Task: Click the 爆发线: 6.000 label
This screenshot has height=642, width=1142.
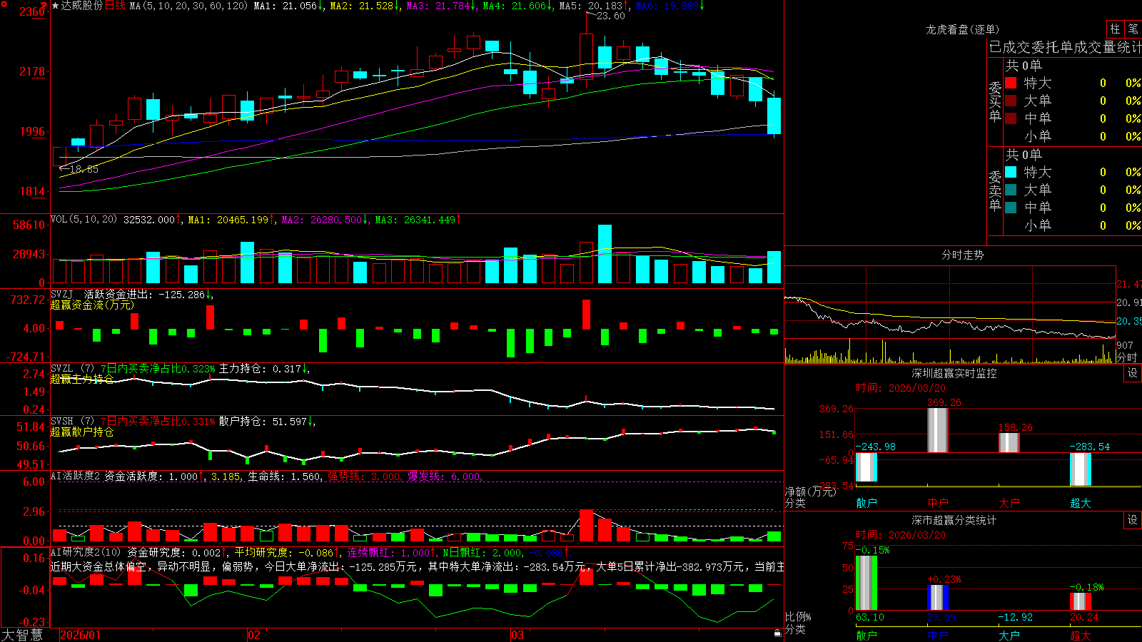Action: coord(445,476)
